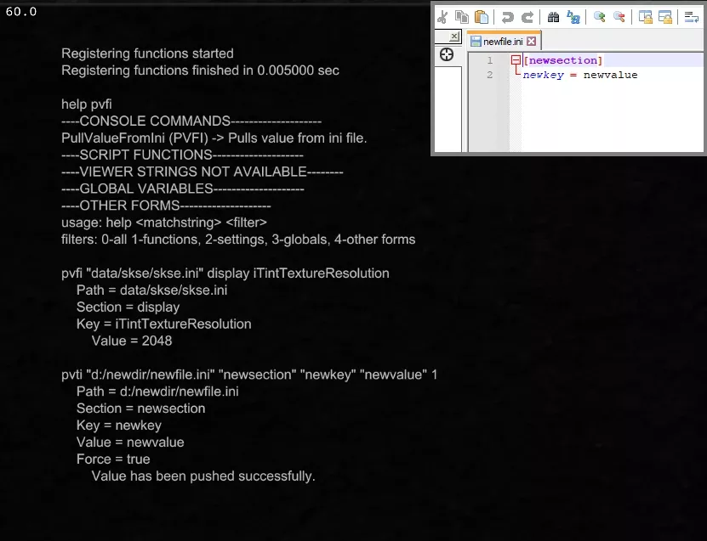Click '----OTHER FORMS' header line
This screenshot has height=541, width=707.
click(166, 206)
